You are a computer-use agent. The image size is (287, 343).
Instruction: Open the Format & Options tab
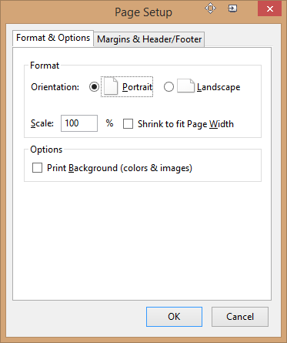click(x=53, y=38)
